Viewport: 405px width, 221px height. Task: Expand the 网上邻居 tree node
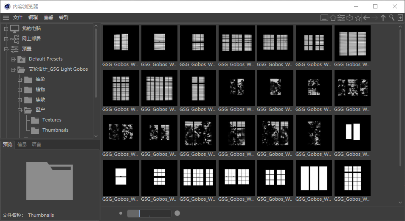[6, 39]
